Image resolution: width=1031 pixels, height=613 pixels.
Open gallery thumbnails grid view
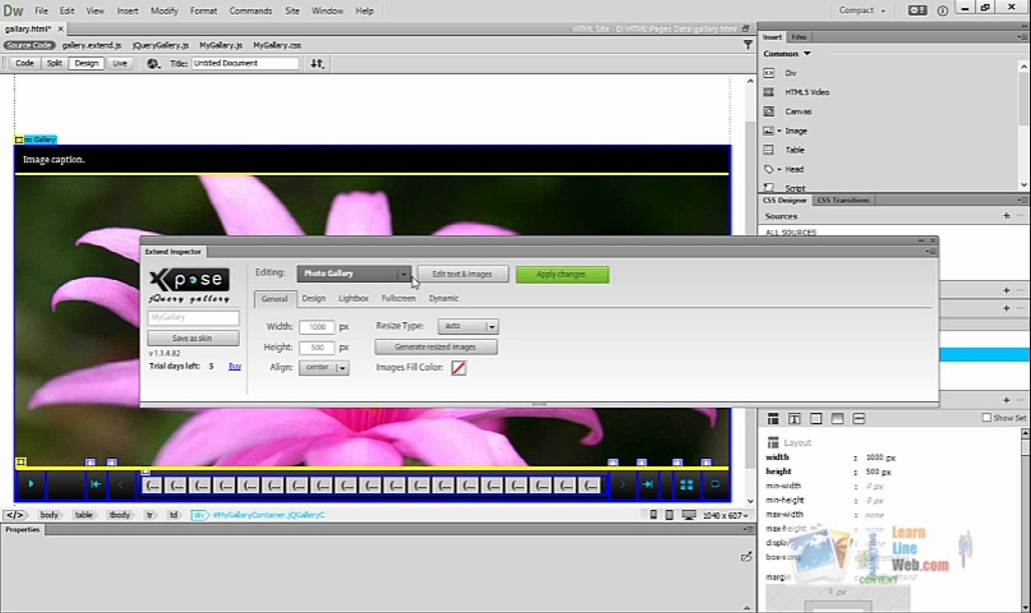(x=686, y=485)
